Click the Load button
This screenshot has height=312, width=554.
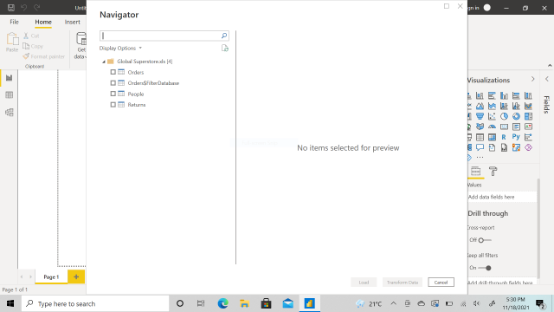[x=364, y=283]
